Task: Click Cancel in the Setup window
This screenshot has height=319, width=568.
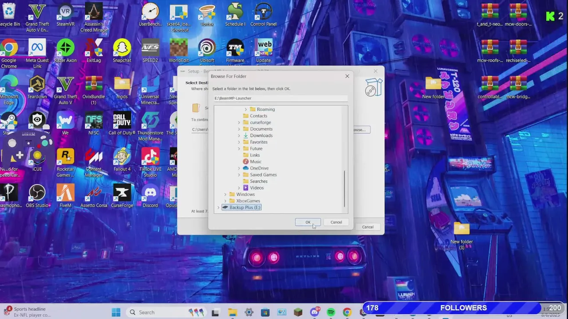Action: (367, 227)
